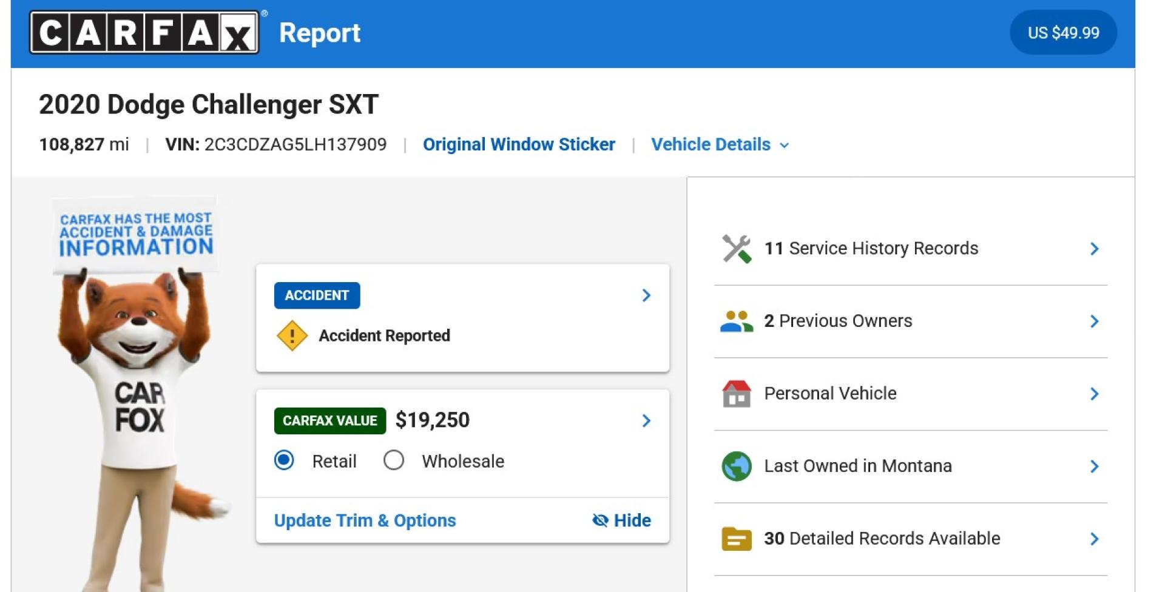Click the $19,250 value amount
Image resolution: width=1165 pixels, height=592 pixels.
pyautogui.click(x=433, y=420)
